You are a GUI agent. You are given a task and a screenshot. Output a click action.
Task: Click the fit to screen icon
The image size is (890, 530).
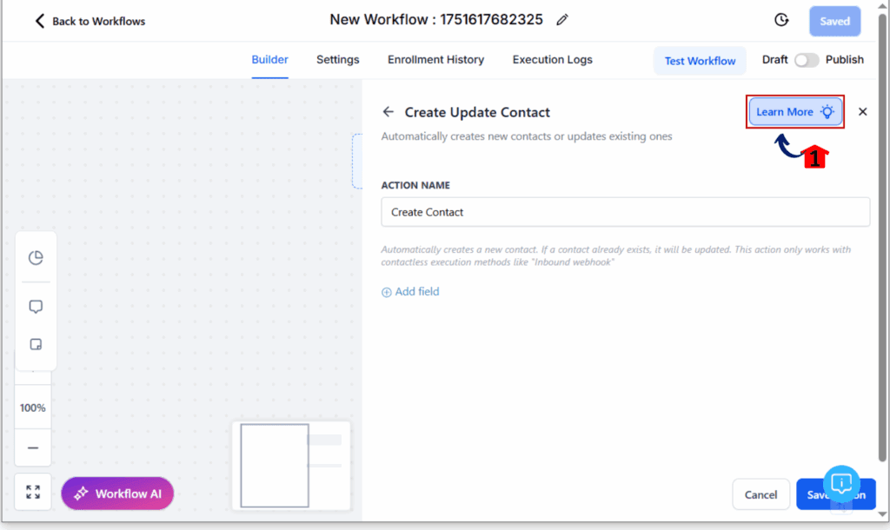point(33,492)
